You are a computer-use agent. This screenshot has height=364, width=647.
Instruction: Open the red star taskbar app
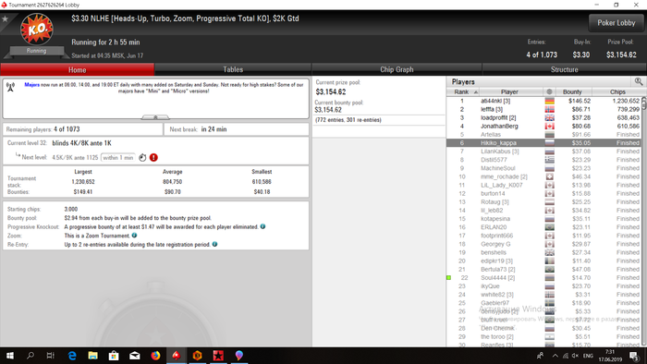point(218,356)
